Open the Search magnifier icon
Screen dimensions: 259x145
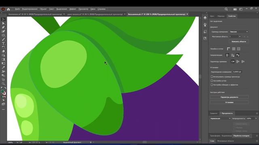coord(226,9)
